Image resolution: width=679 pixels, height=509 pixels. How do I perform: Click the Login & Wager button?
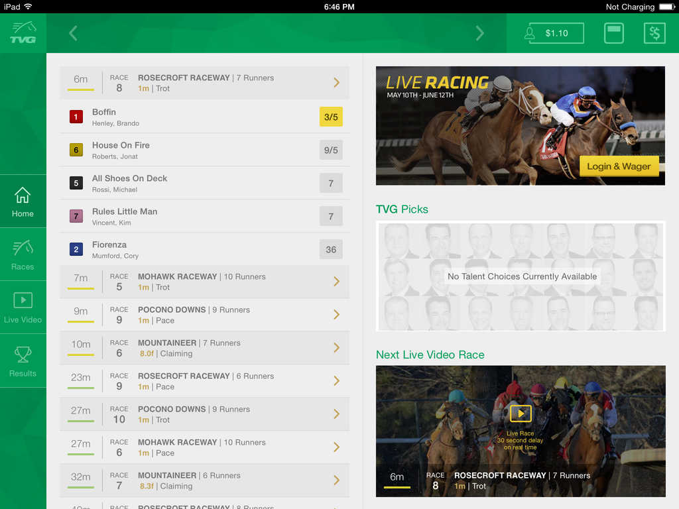619,166
